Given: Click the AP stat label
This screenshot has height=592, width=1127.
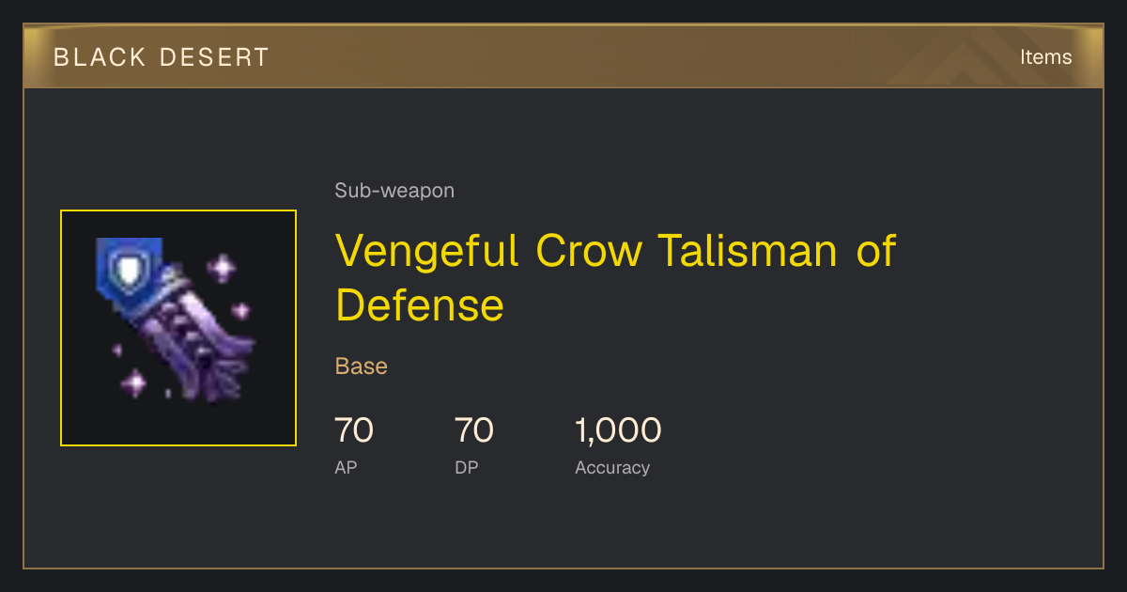Looking at the screenshot, I should 346,468.
